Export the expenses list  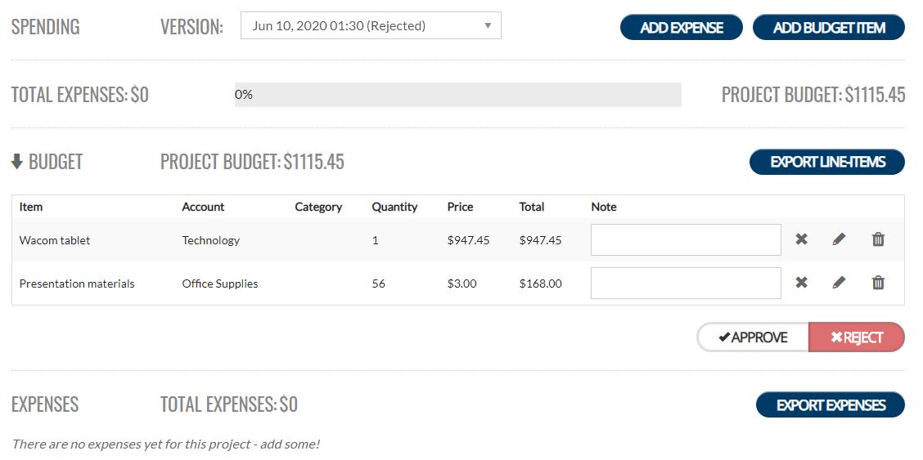click(x=830, y=404)
